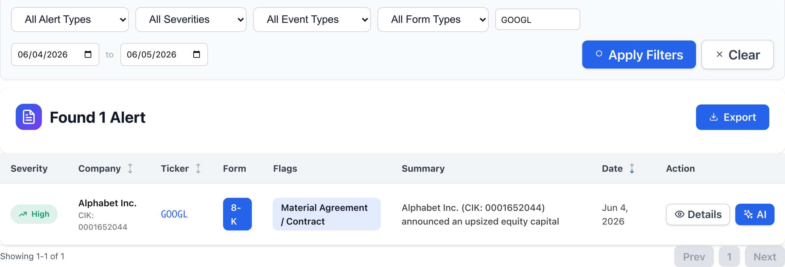The image size is (785, 267).
Task: Sort by Date column arrow
Action: pyautogui.click(x=632, y=168)
